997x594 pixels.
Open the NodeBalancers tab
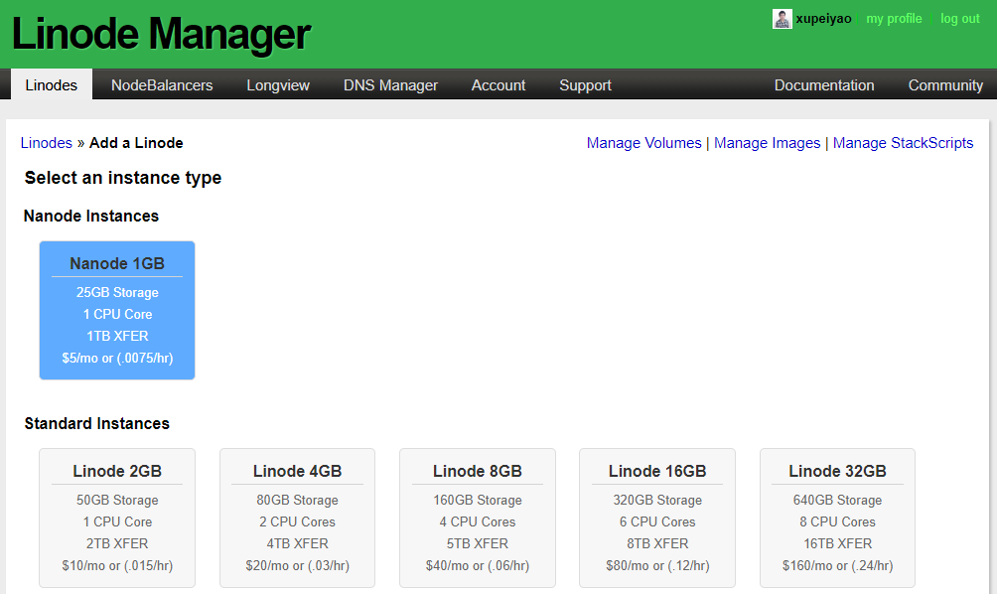tap(162, 85)
